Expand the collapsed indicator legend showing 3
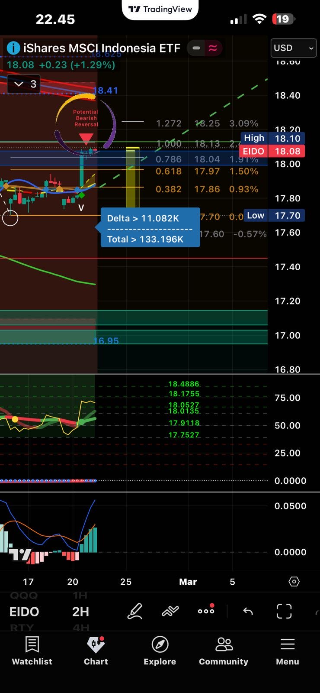Image resolution: width=320 pixels, height=693 pixels. 26,84
